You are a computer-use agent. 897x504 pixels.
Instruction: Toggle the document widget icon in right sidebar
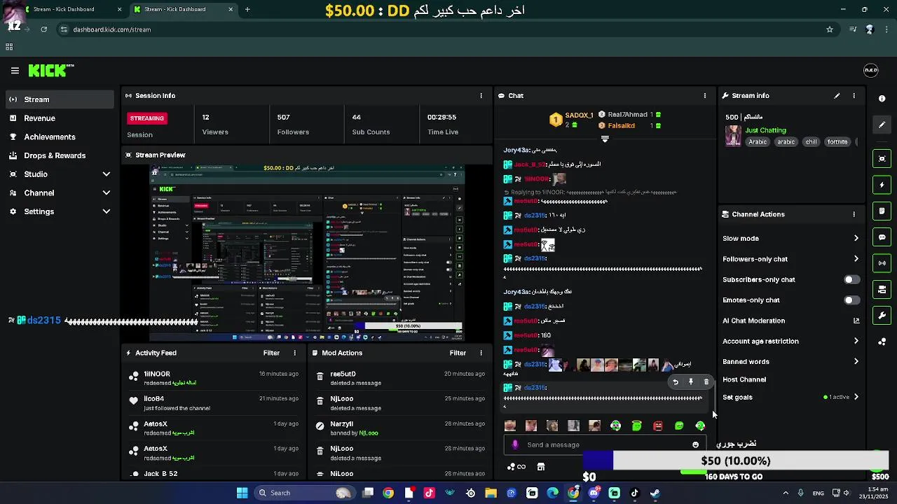pos(882,211)
